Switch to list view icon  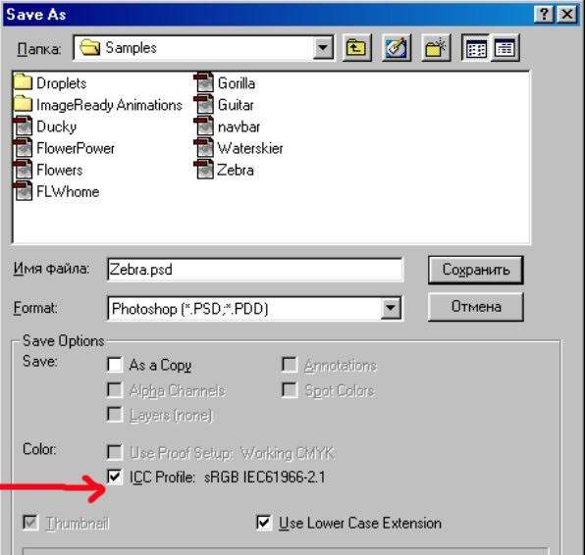476,47
